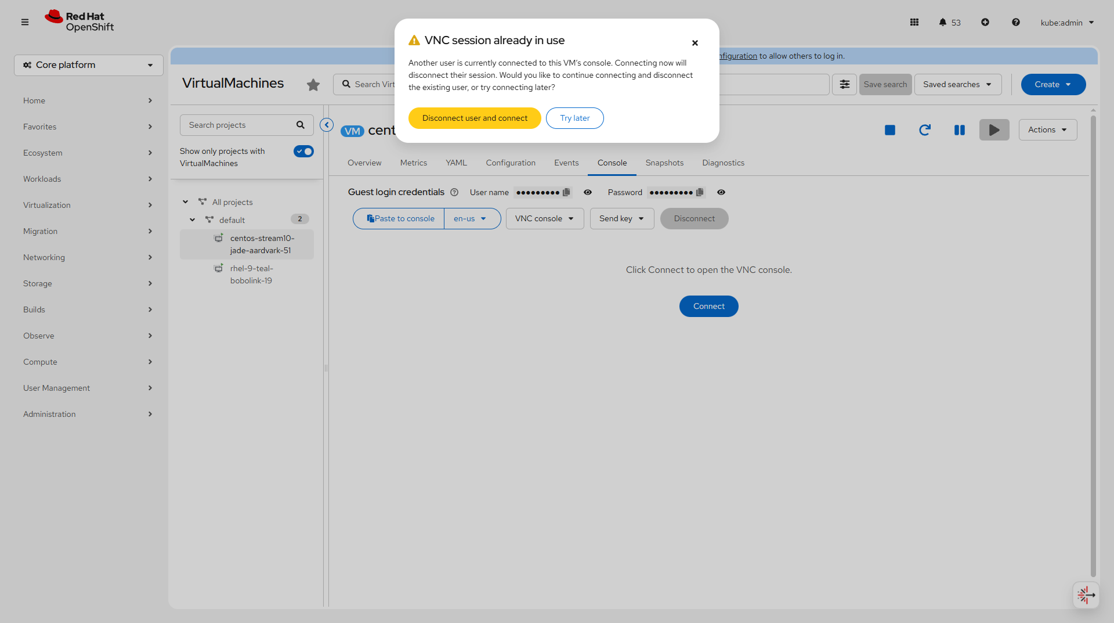Viewport: 1114px width, 623px height.
Task: Click the start (play) VM button
Action: (994, 130)
